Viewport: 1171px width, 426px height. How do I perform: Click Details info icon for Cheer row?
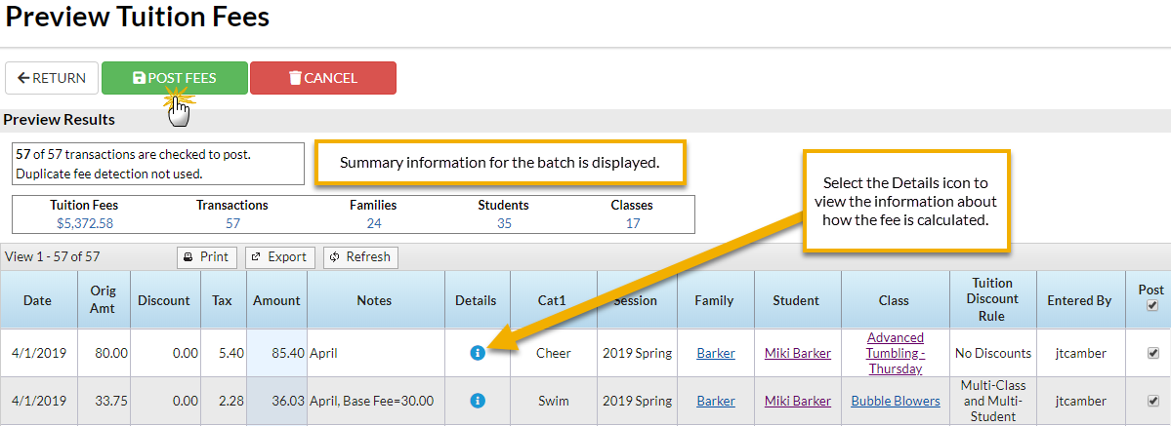pos(477,353)
